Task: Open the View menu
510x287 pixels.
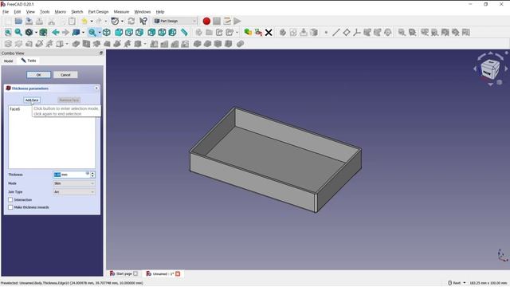Action: pyautogui.click(x=30, y=12)
